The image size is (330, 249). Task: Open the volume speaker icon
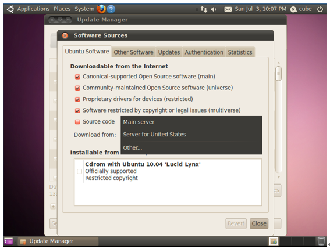pyautogui.click(x=214, y=9)
